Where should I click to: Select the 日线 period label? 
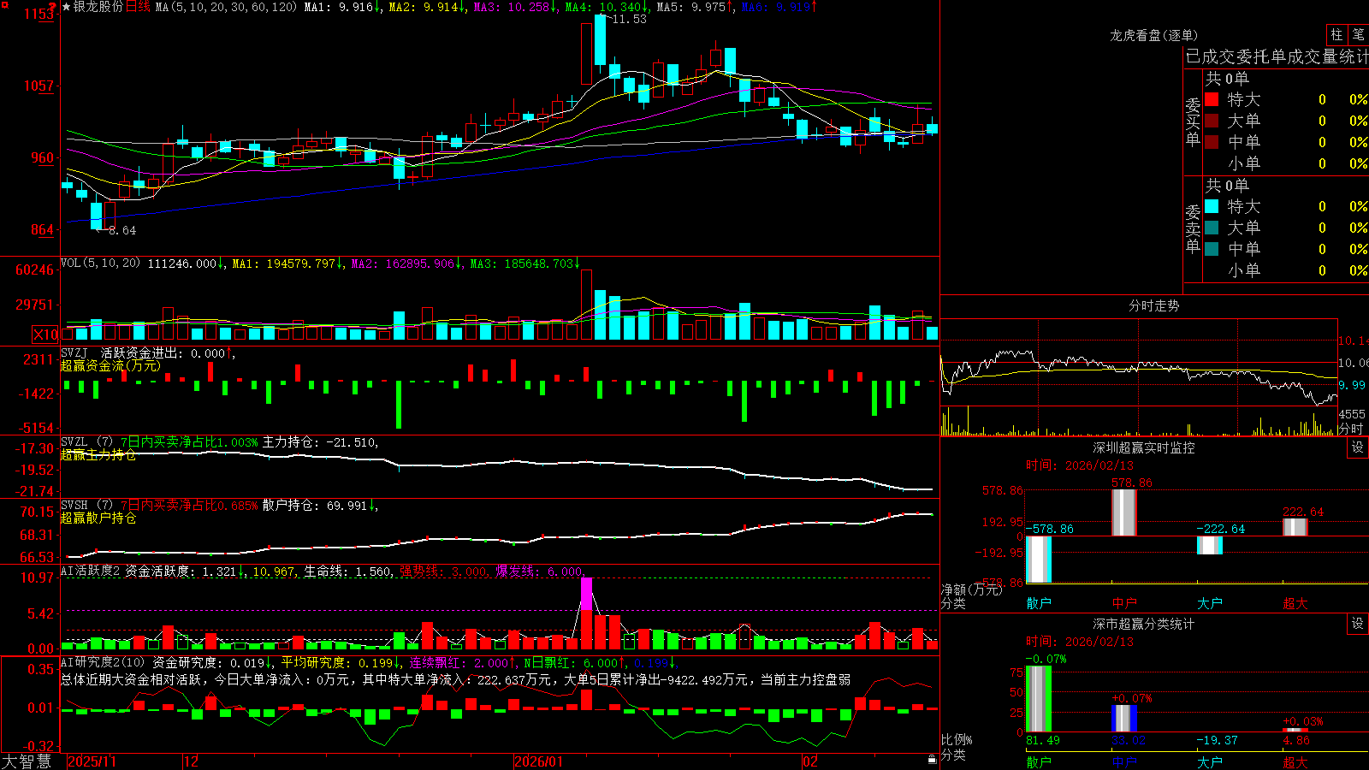(x=138, y=7)
